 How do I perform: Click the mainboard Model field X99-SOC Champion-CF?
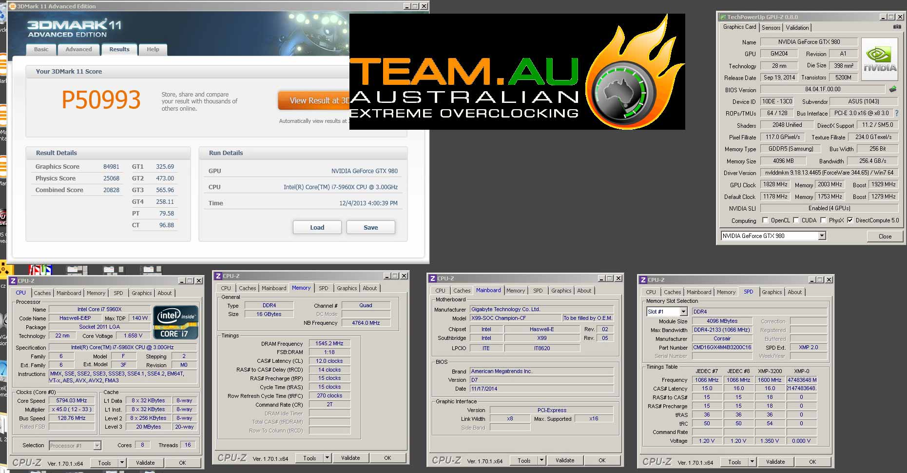point(515,318)
